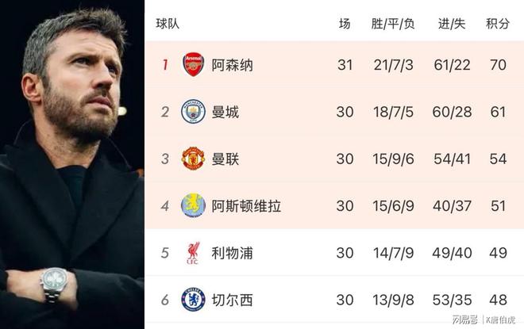Click the Chelsea club crest icon

point(193,300)
